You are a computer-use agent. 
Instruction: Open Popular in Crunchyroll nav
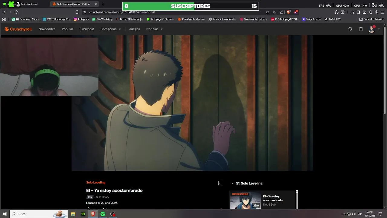coord(67,29)
